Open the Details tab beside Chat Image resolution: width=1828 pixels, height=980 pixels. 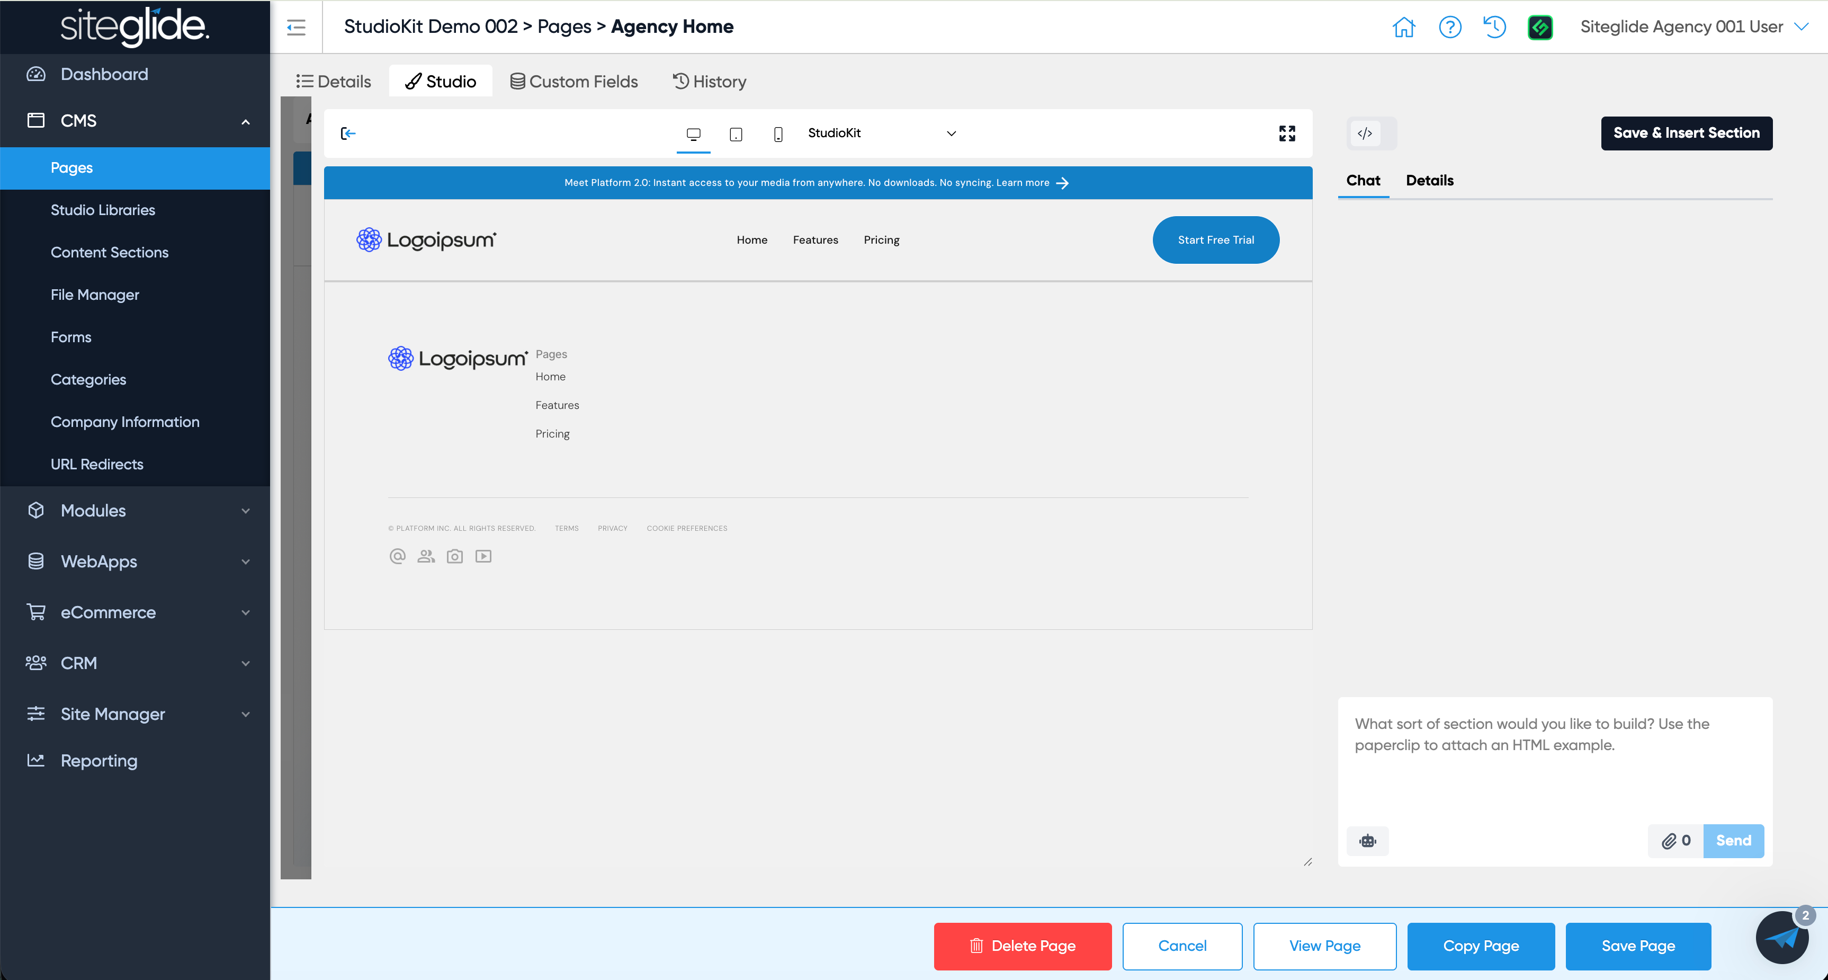click(x=1430, y=180)
